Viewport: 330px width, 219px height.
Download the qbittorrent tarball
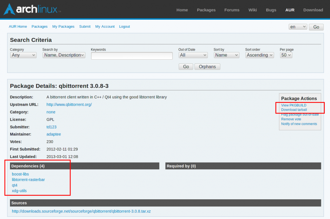click(x=293, y=110)
